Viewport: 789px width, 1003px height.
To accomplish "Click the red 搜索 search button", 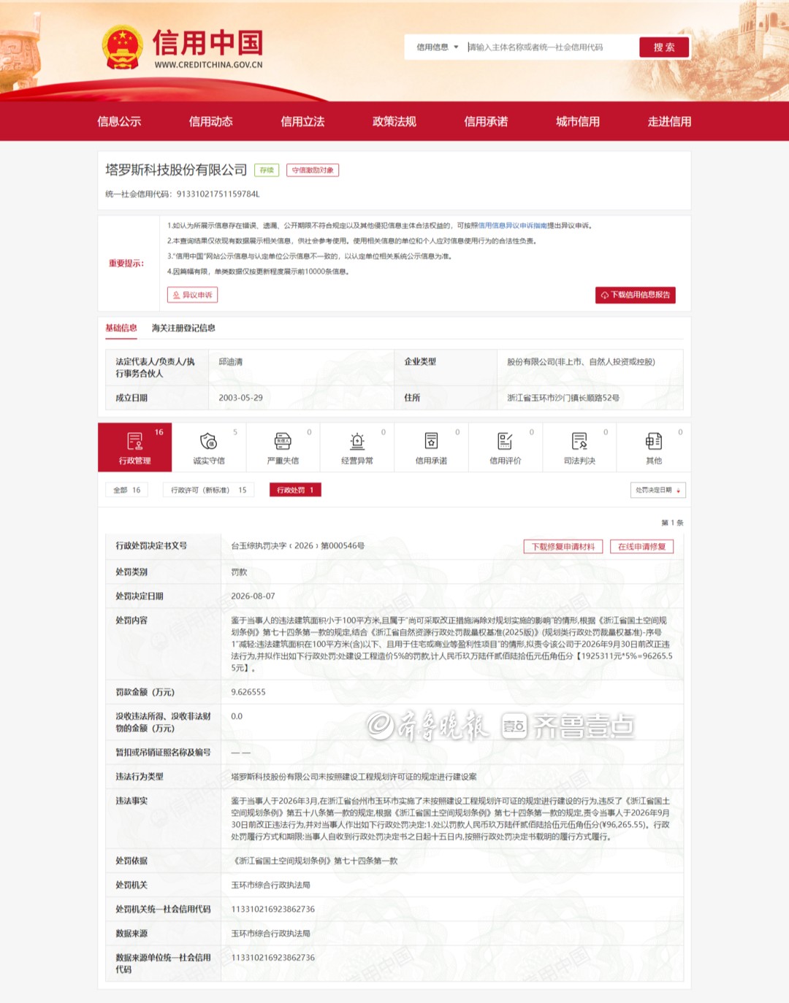I will tap(664, 47).
